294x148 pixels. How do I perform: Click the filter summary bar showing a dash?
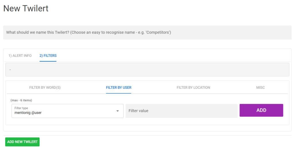click(x=147, y=70)
